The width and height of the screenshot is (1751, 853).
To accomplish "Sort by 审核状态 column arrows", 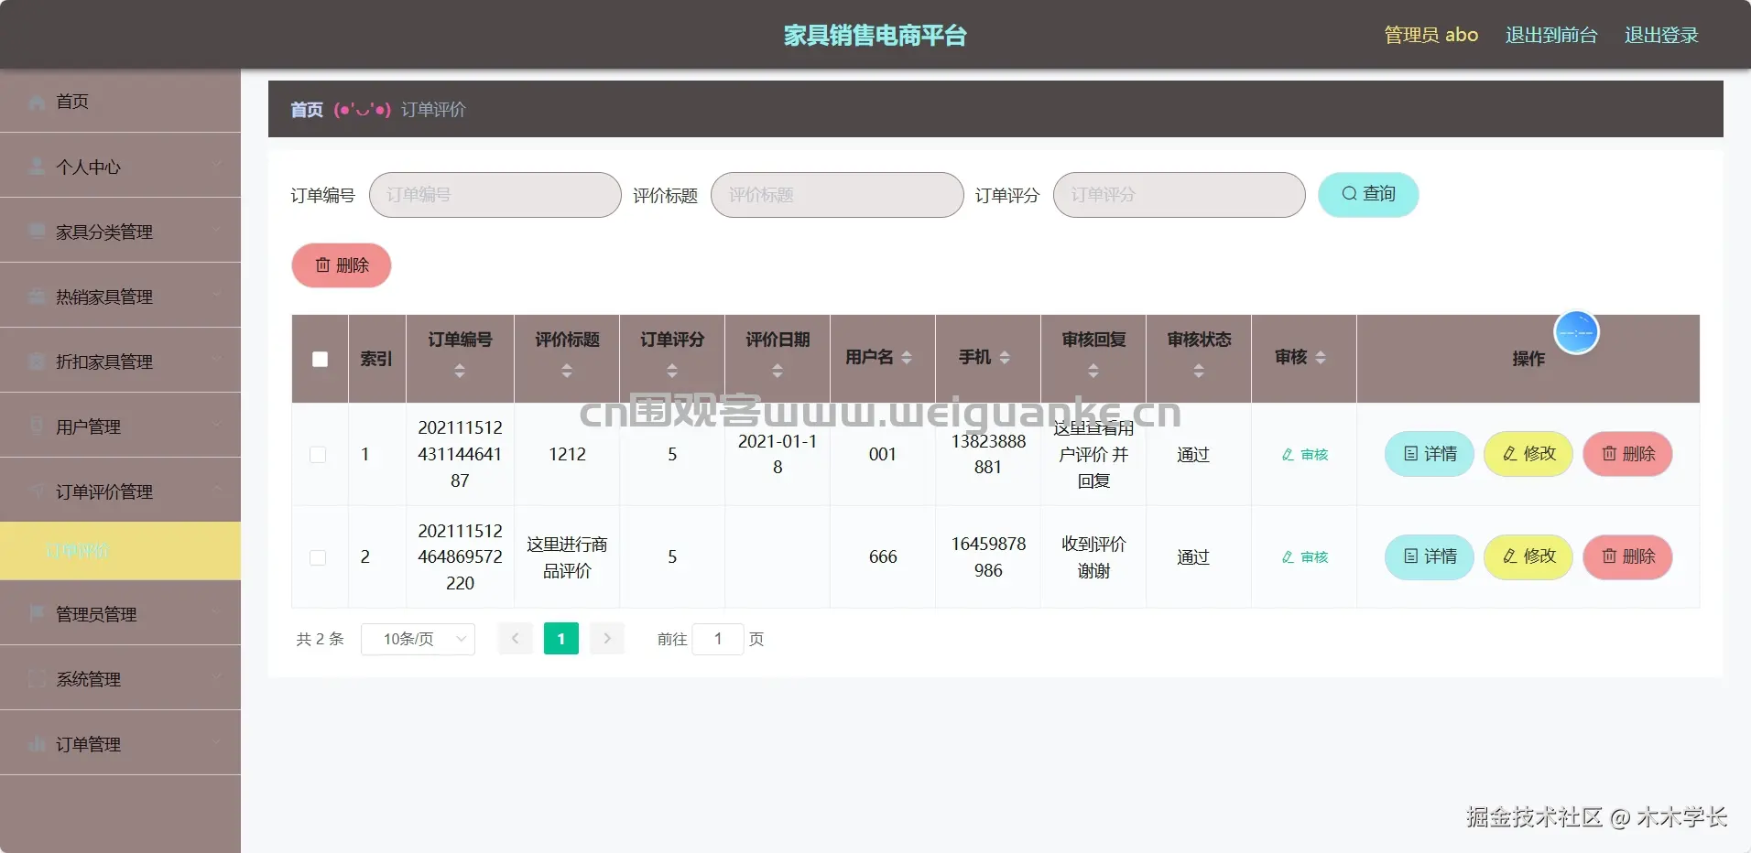I will (x=1199, y=371).
